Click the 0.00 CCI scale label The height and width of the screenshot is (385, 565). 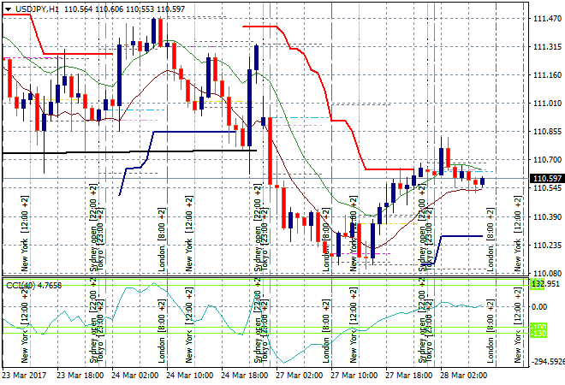[x=539, y=306]
